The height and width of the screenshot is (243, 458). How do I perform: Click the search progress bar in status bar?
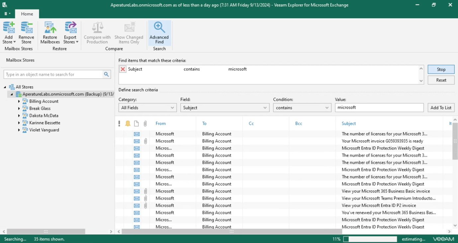[x=370, y=239]
